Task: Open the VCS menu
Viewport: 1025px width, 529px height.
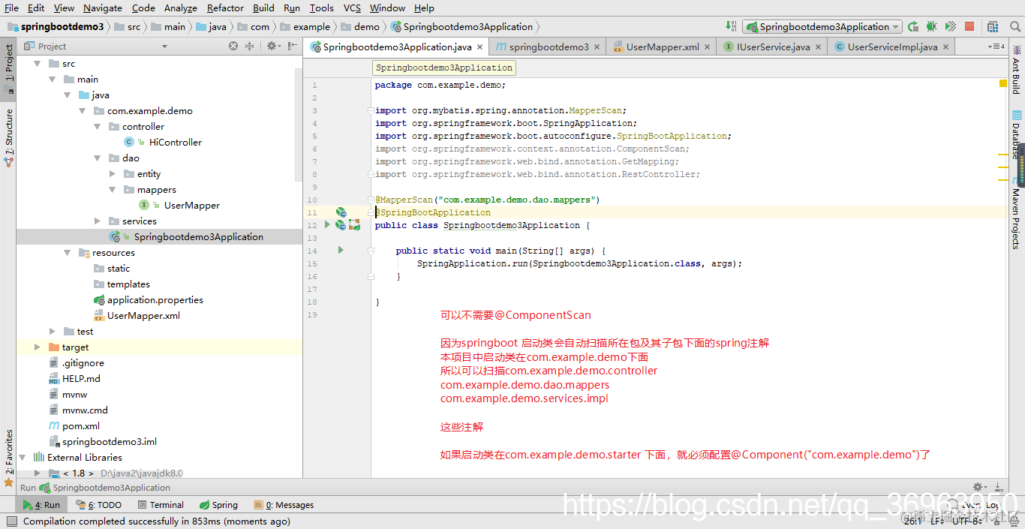Action: pyautogui.click(x=352, y=8)
